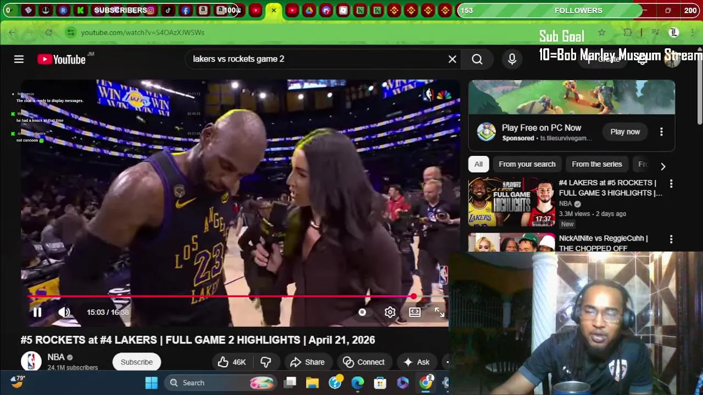Viewport: 703px width, 395px height.
Task: Open the video settings gear
Action: coord(390,312)
